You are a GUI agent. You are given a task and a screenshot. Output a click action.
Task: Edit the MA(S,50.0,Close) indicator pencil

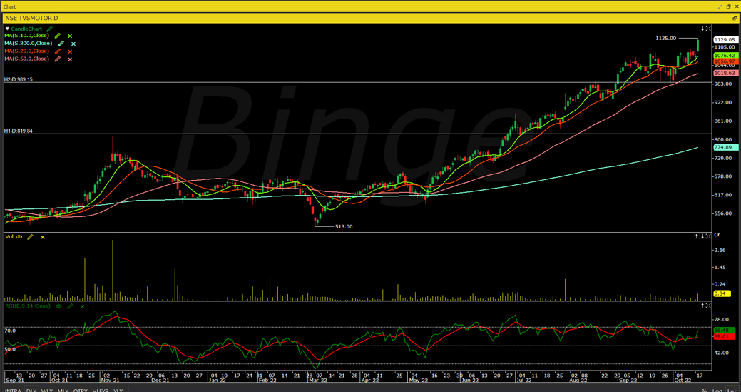(58, 59)
